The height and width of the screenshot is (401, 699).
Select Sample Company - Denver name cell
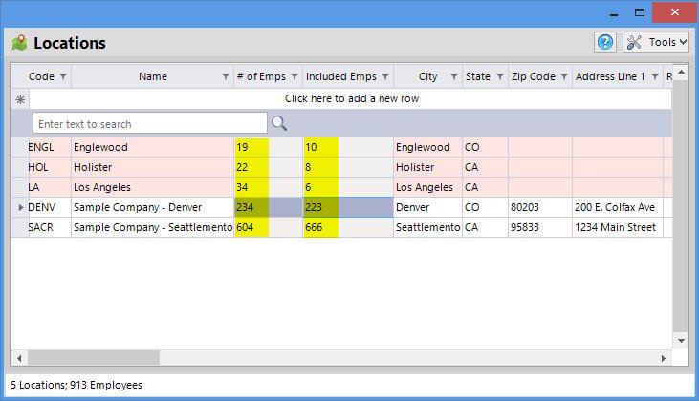tap(152, 207)
